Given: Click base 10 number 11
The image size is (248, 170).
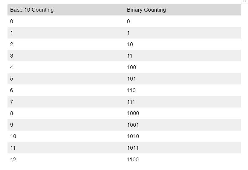Looking at the screenshot, I should [13, 148].
